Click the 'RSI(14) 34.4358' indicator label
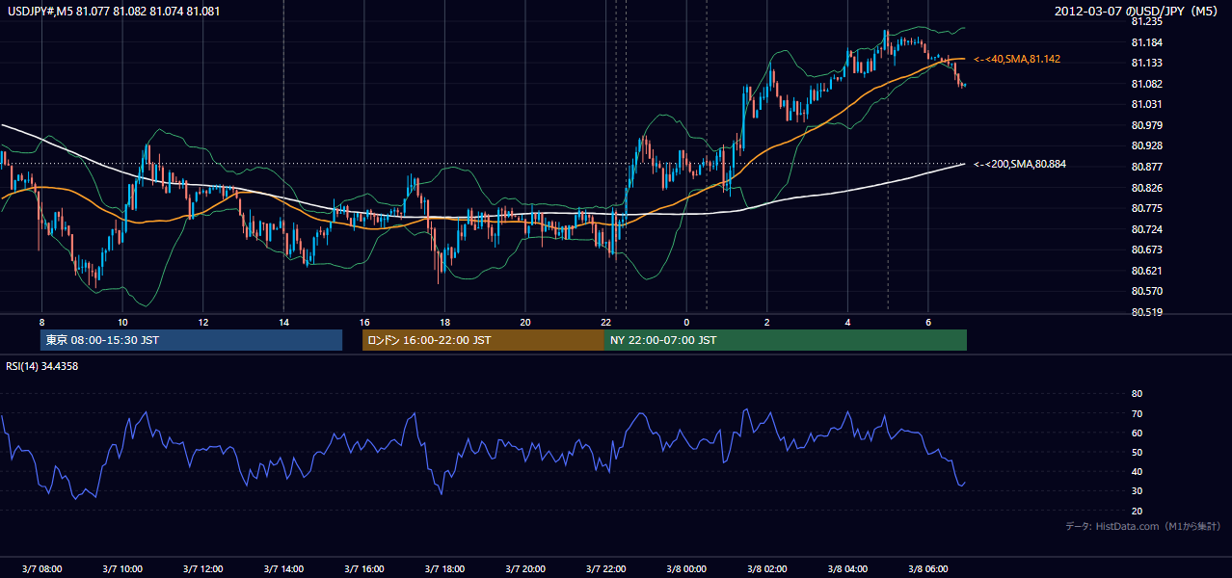The image size is (1232, 578). pos(42,366)
